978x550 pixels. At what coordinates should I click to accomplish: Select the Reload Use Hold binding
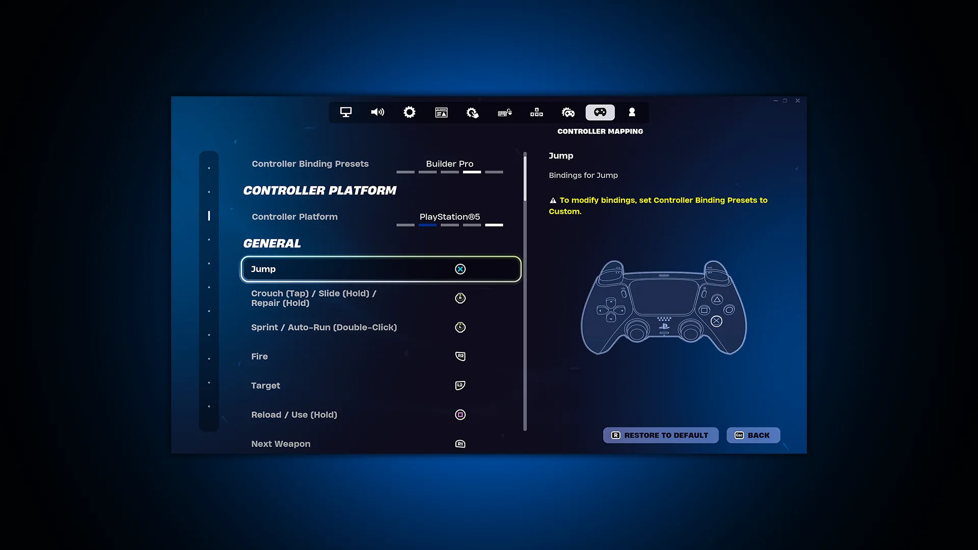pos(380,415)
